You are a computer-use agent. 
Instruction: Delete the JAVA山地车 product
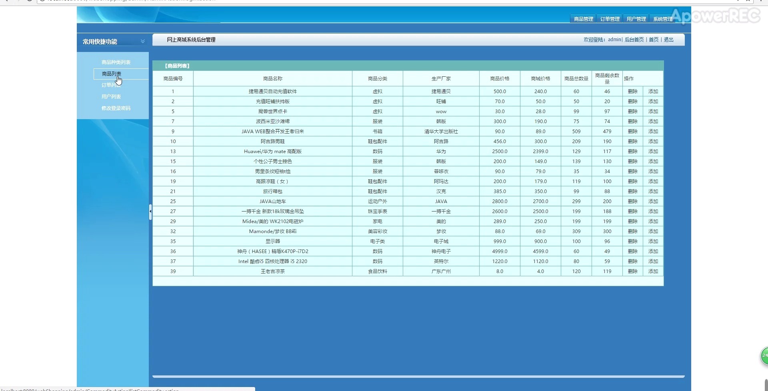pos(632,201)
